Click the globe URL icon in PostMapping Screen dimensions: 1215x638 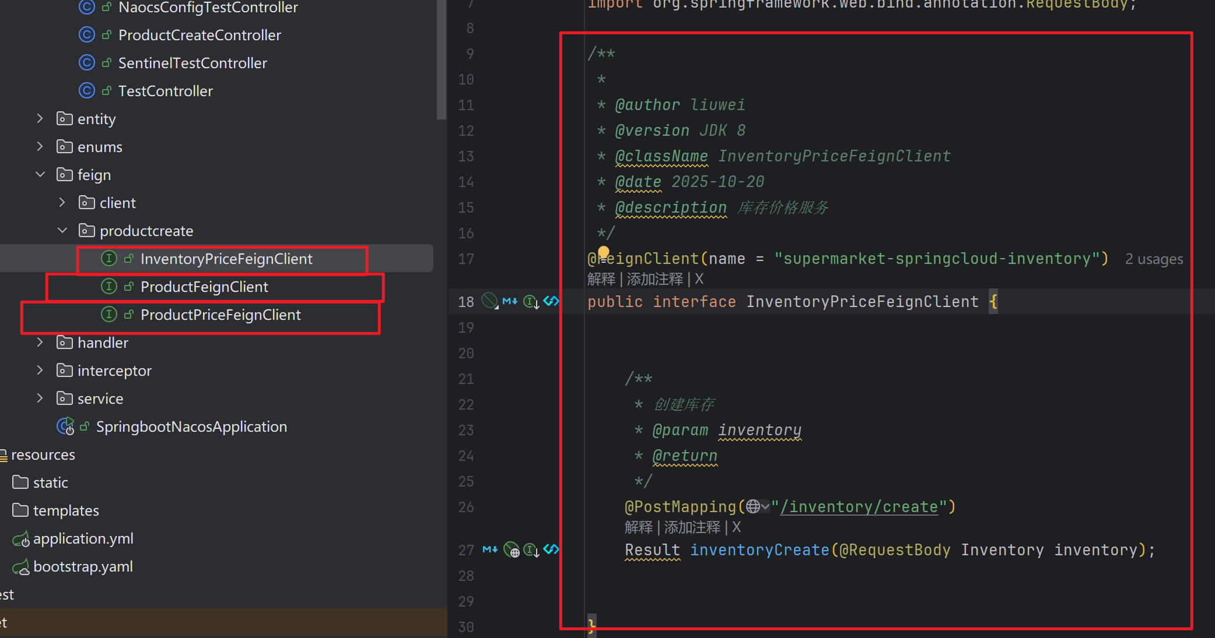(x=754, y=507)
